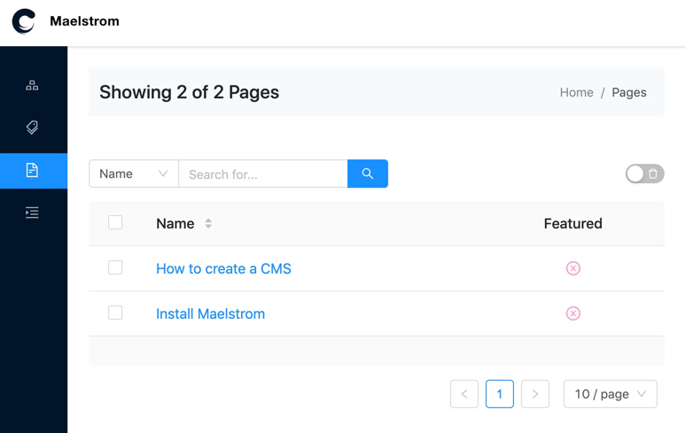Open the Home breadcrumb link
The image size is (686, 433).
pos(576,92)
